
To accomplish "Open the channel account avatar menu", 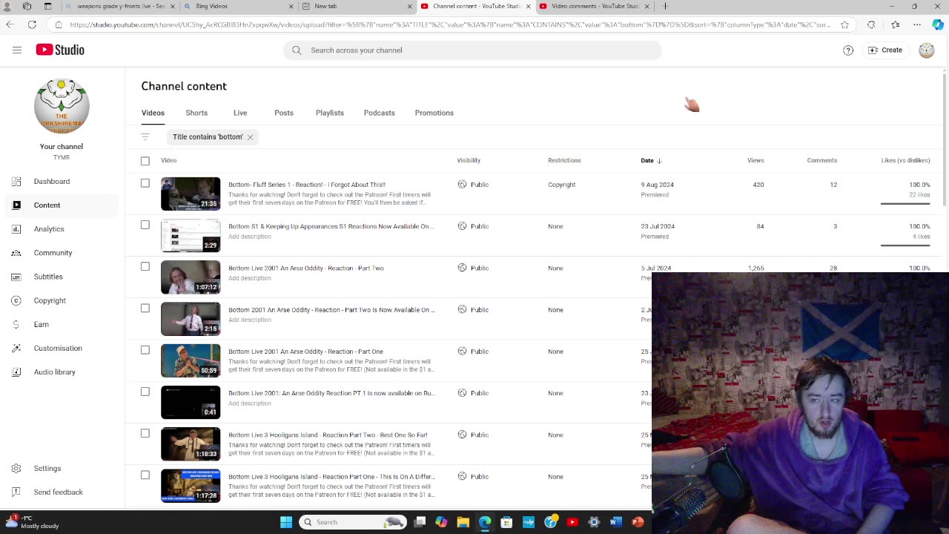I will point(926,50).
